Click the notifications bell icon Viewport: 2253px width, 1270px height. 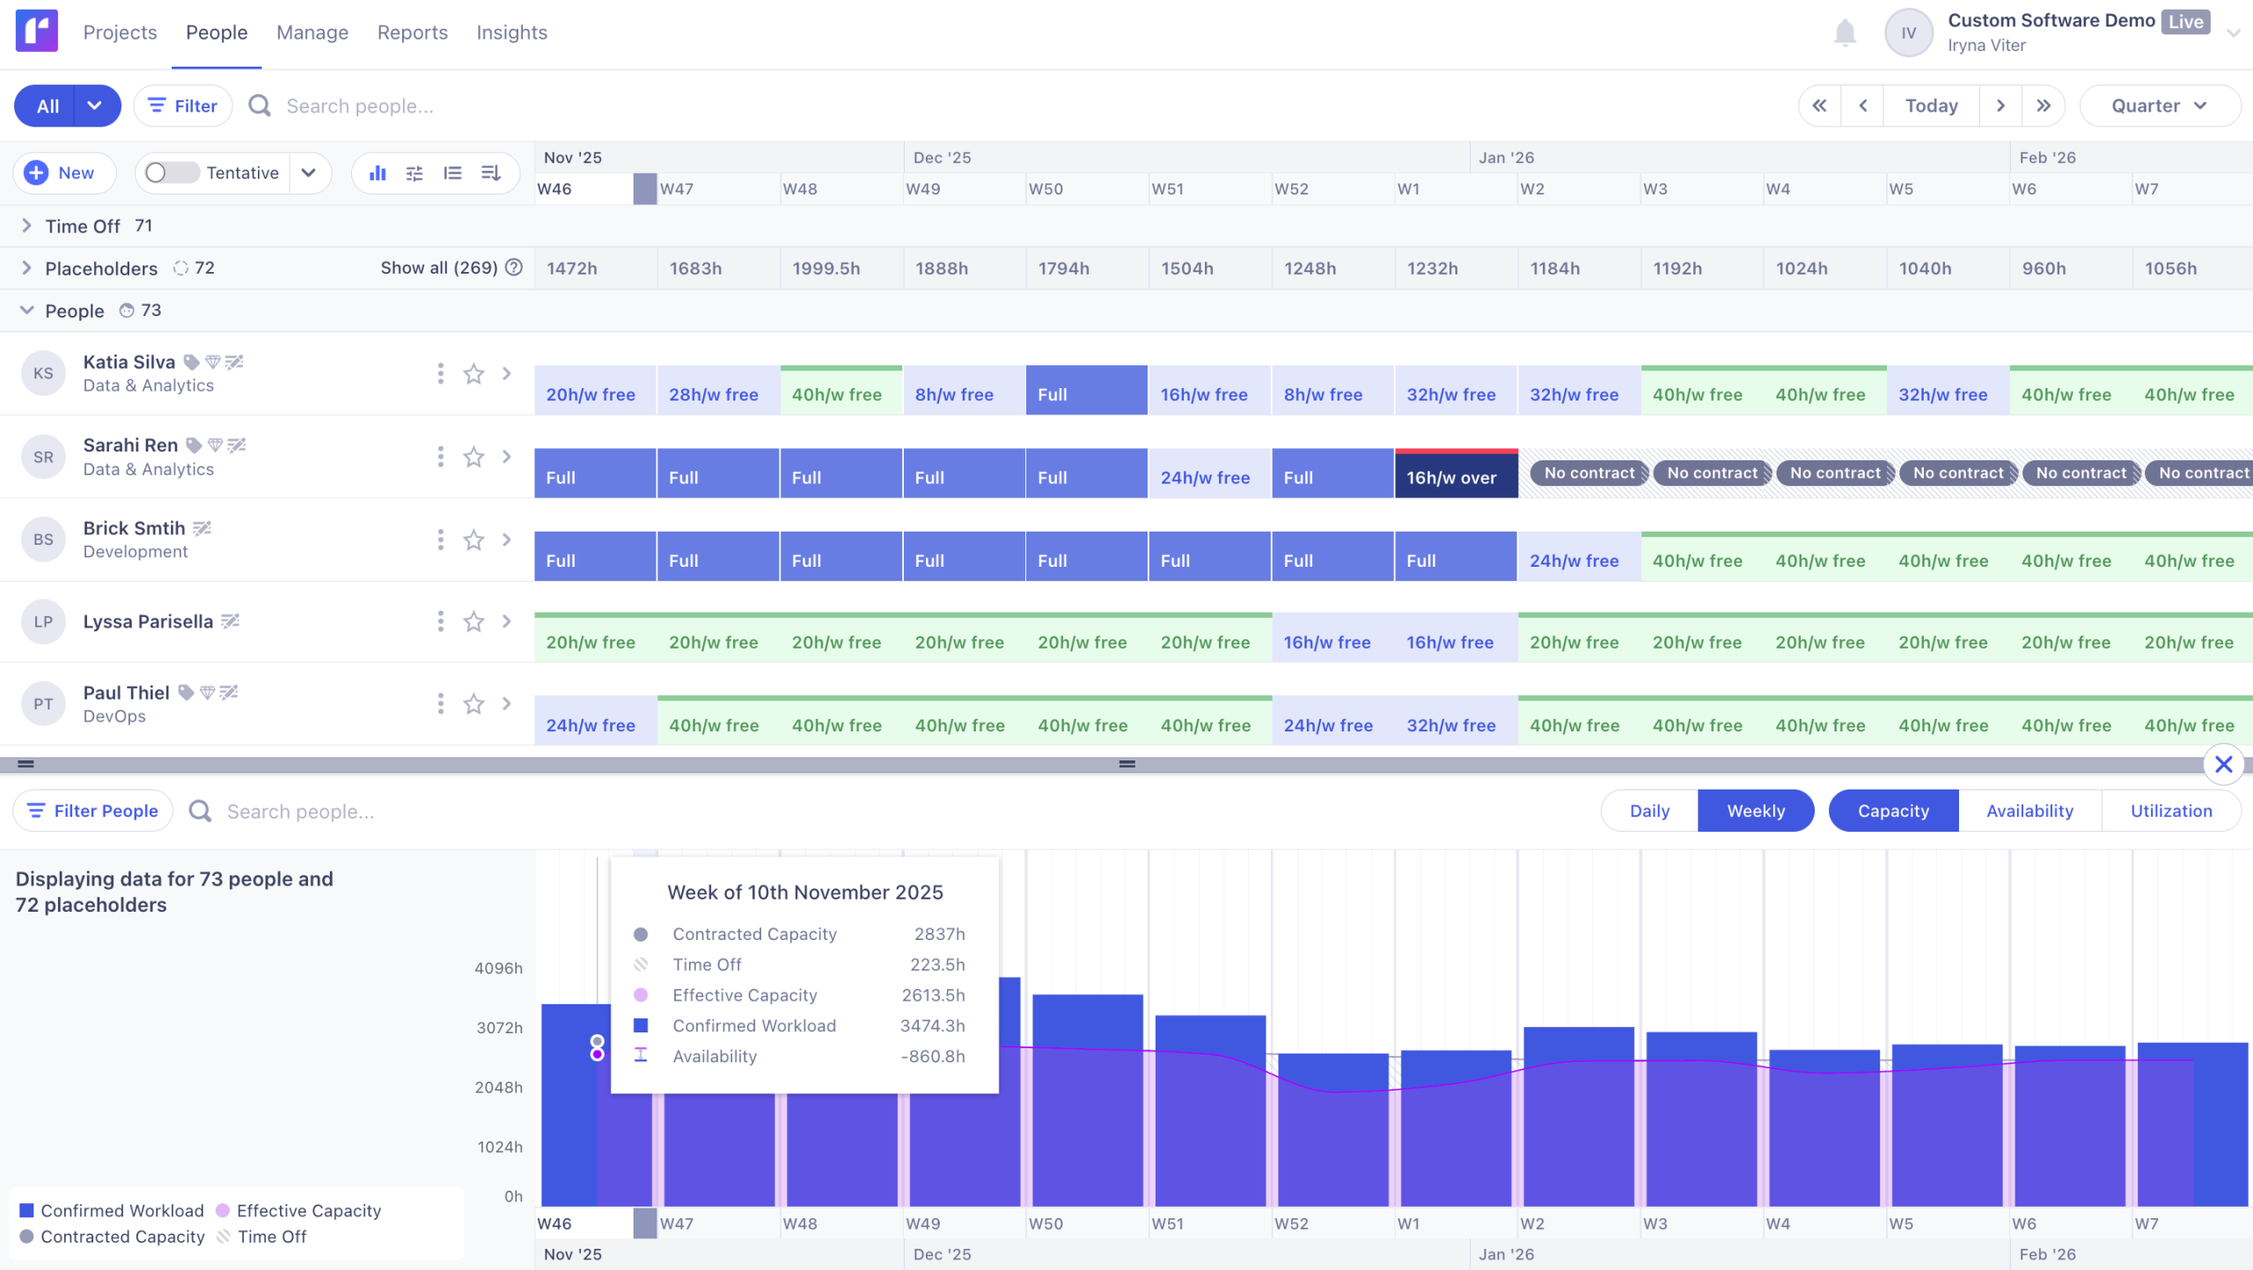[1844, 33]
